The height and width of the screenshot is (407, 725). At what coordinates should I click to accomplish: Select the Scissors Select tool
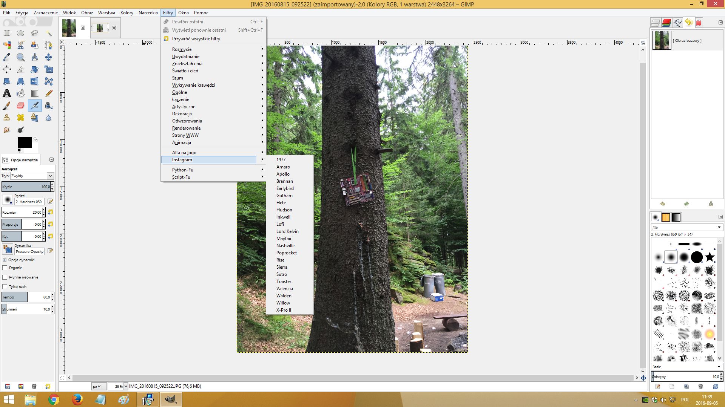pyautogui.click(x=21, y=45)
